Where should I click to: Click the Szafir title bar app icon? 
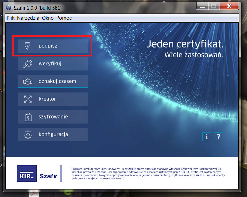9,8
